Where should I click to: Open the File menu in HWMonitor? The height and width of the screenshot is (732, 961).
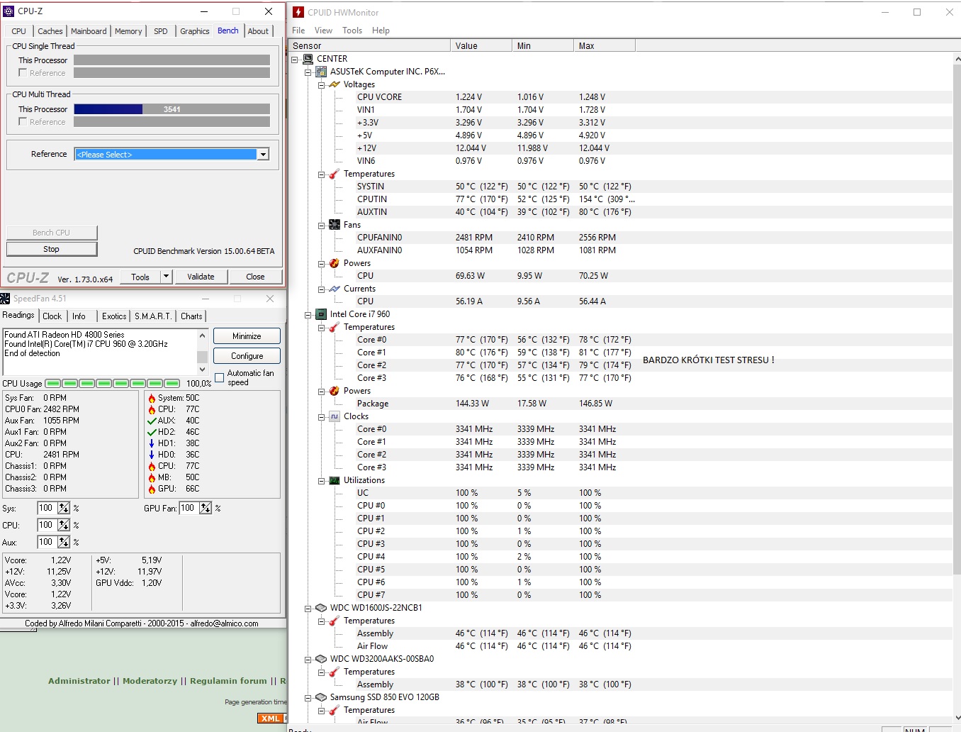coord(298,30)
